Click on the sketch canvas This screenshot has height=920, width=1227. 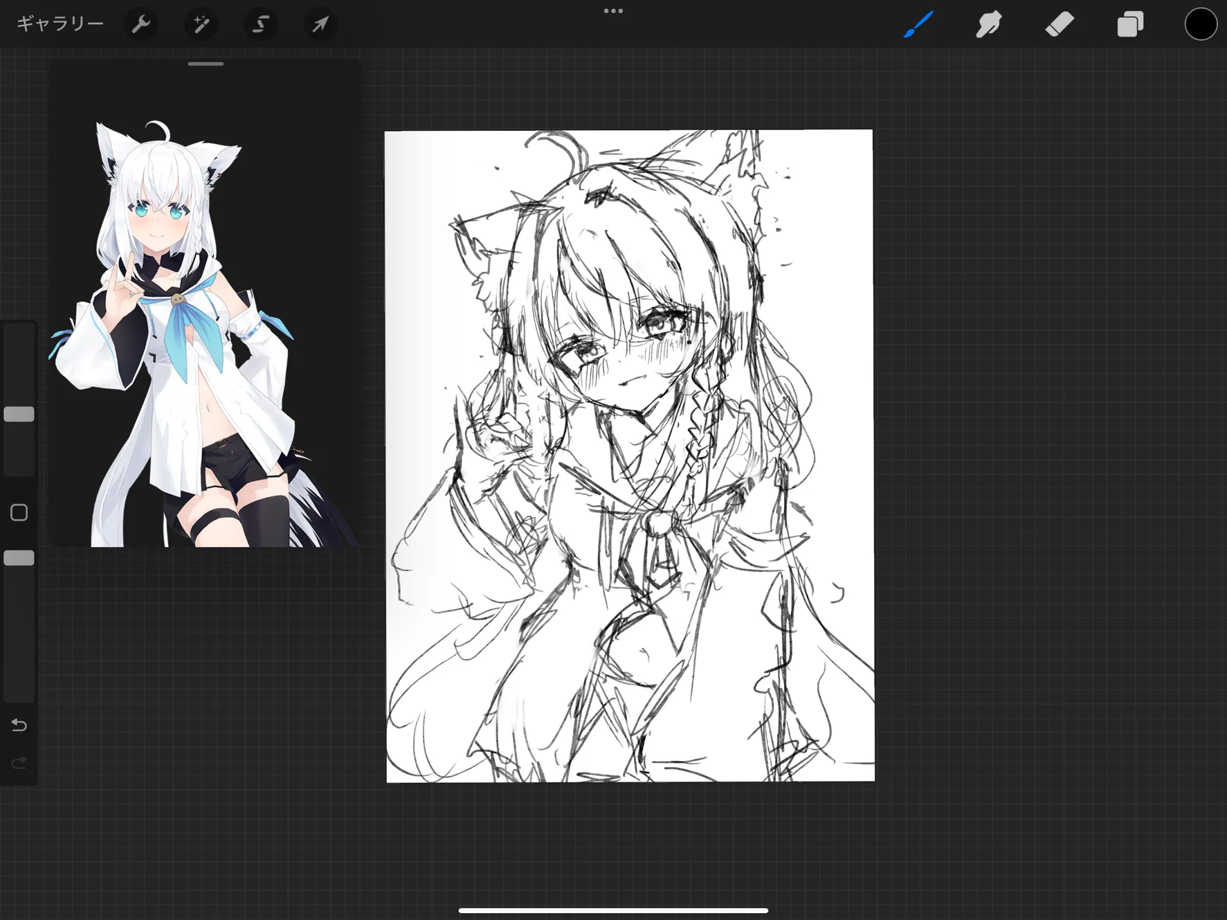coord(630,456)
